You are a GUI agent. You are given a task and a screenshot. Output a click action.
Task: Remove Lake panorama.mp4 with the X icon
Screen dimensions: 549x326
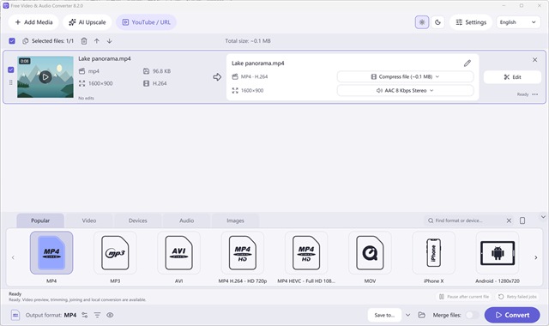[534, 59]
